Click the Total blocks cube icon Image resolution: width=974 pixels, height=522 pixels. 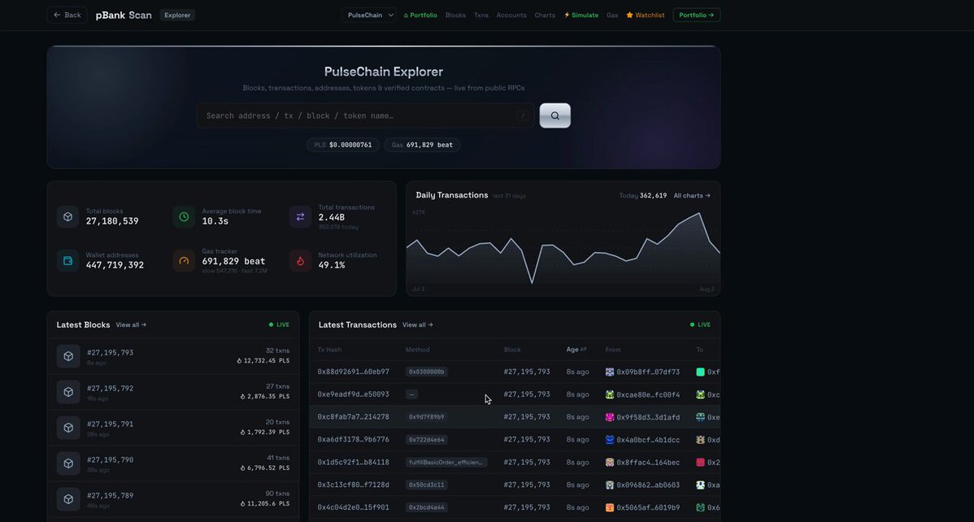68,217
